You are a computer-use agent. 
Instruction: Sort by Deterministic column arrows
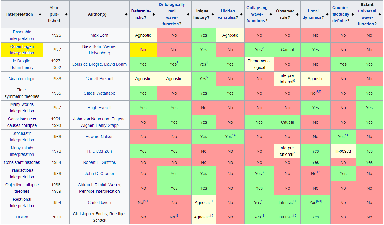tap(153, 14)
